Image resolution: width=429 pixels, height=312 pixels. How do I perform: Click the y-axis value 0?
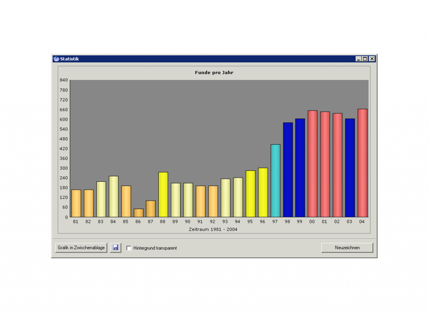point(66,217)
